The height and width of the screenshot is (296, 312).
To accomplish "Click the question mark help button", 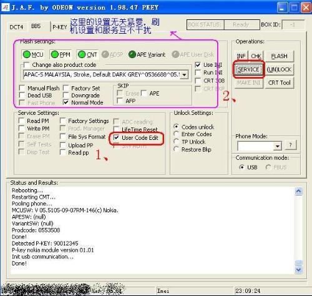I will point(290,145).
